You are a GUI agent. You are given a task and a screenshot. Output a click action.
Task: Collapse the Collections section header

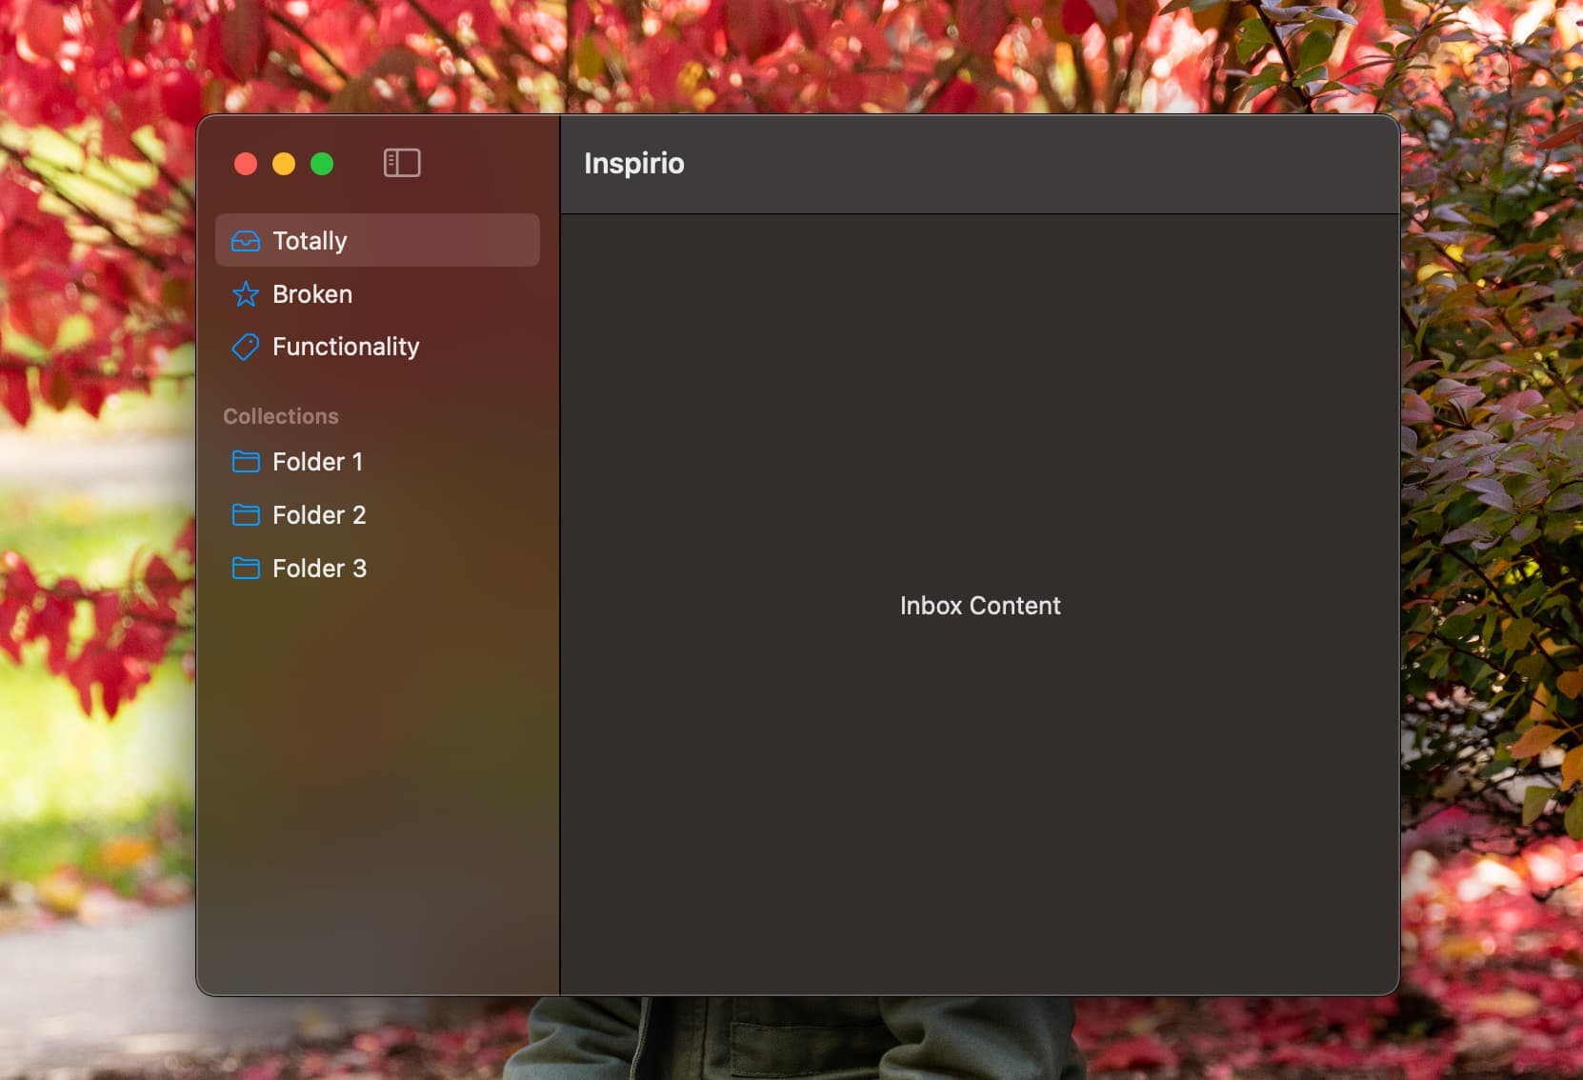click(x=281, y=416)
